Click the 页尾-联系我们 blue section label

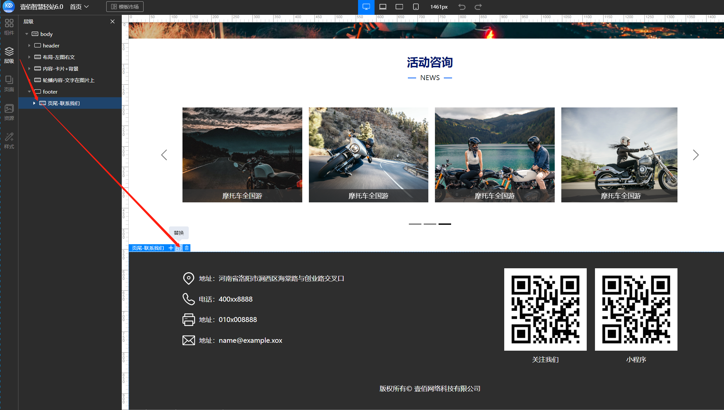tap(148, 248)
